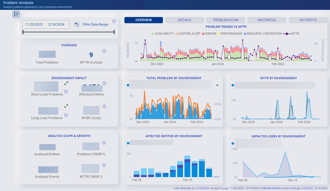The height and width of the screenshot is (191, 330).
Task: Expand Long Lived Problems with green arrows
Action: coord(66,106)
